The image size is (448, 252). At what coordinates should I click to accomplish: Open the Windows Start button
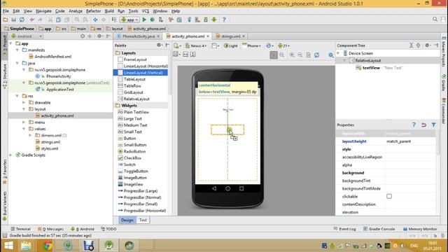(x=8, y=246)
